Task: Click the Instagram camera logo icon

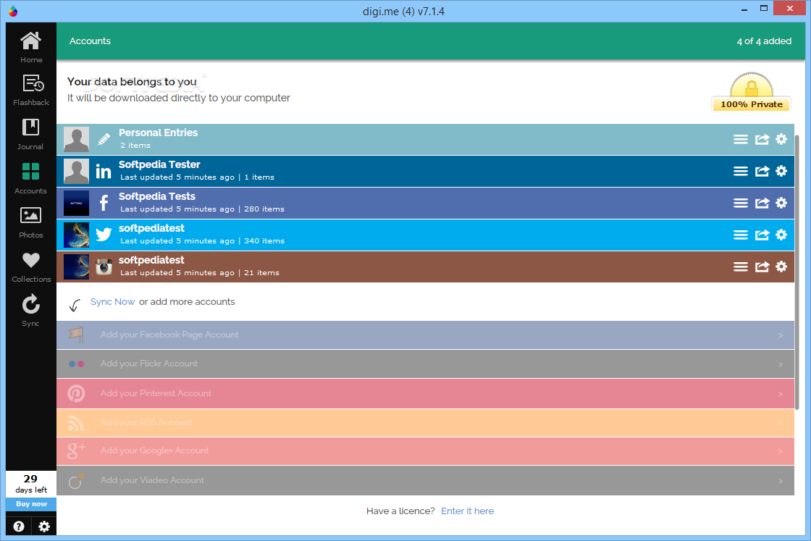Action: click(x=104, y=267)
